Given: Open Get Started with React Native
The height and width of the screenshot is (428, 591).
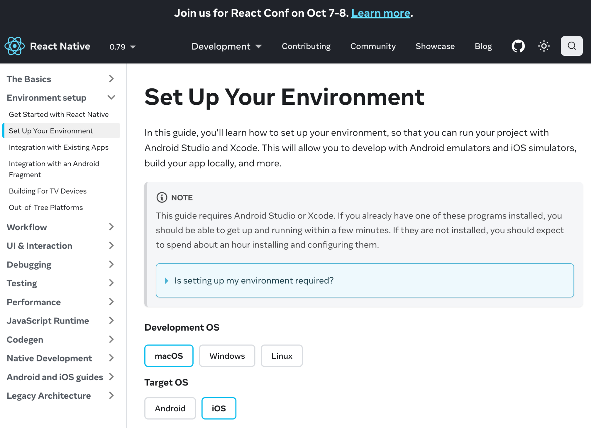Looking at the screenshot, I should [x=58, y=114].
